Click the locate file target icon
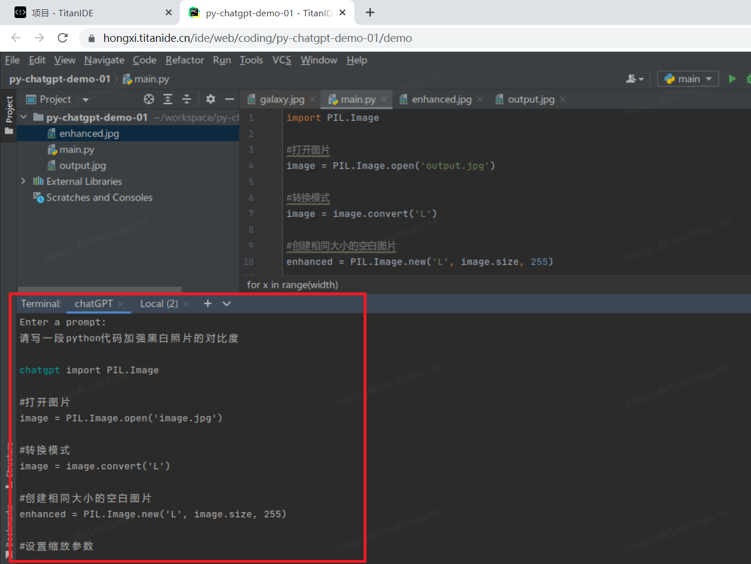Screen dimensions: 751x564 (x=149, y=99)
